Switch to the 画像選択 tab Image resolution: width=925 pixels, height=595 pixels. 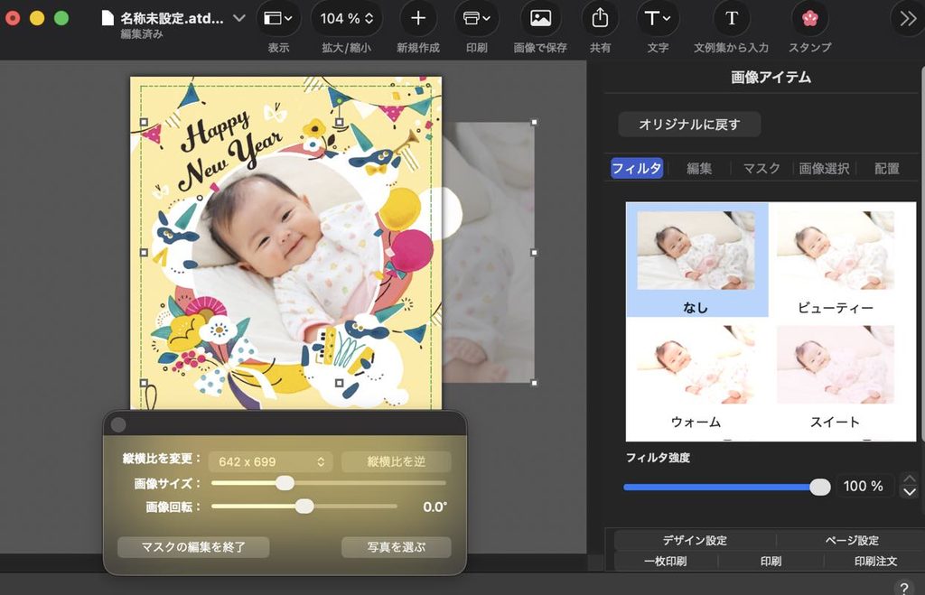[x=824, y=169]
